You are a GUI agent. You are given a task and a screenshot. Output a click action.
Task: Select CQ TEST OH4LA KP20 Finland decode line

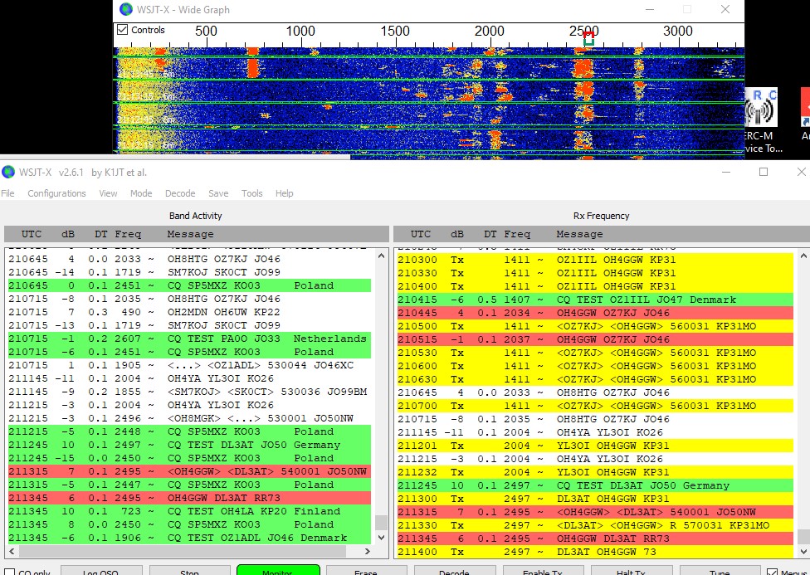[189, 511]
